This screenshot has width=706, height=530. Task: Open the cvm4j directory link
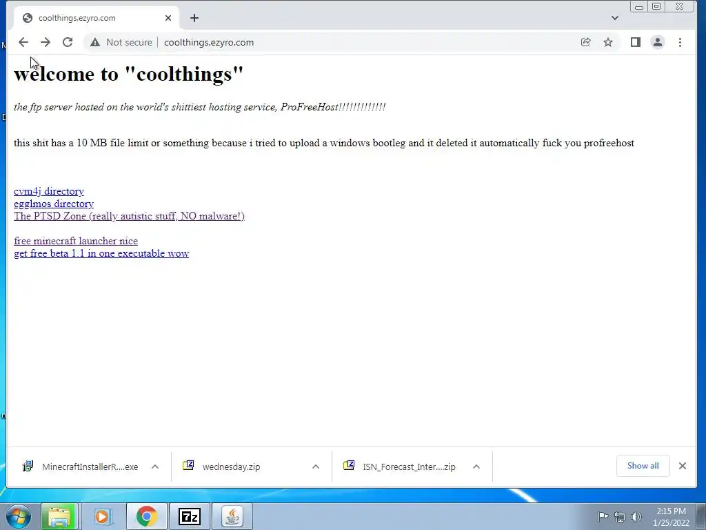(49, 191)
